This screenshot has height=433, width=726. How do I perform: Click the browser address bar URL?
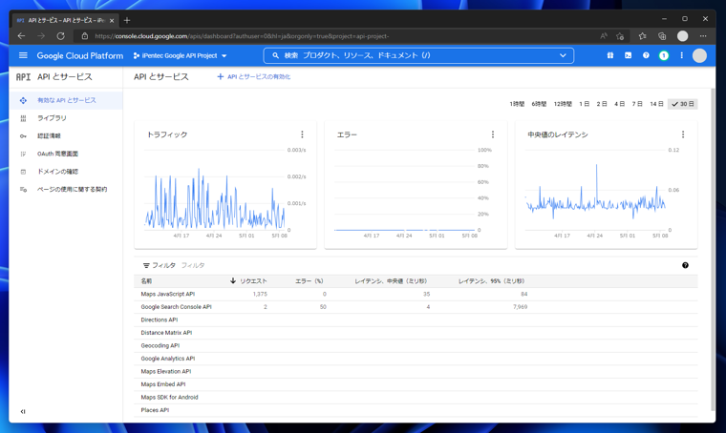(x=242, y=36)
